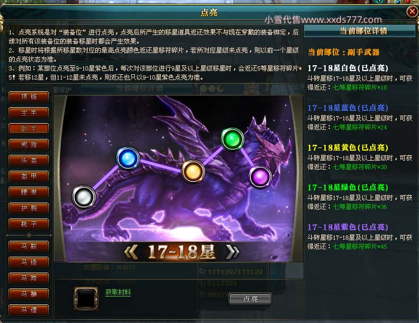Open the 马缰 mount slot
The height and width of the screenshot is (323, 419).
coord(29,310)
